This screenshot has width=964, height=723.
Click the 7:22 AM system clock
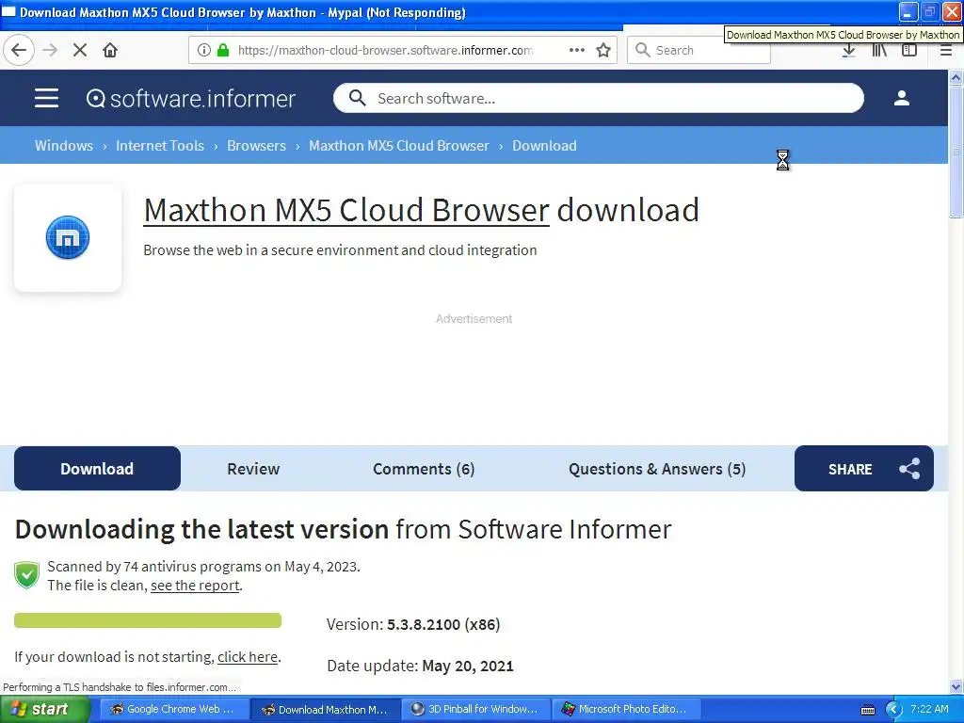(x=929, y=709)
